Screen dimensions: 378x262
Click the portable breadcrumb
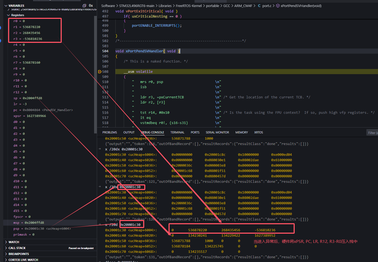click(x=212, y=6)
